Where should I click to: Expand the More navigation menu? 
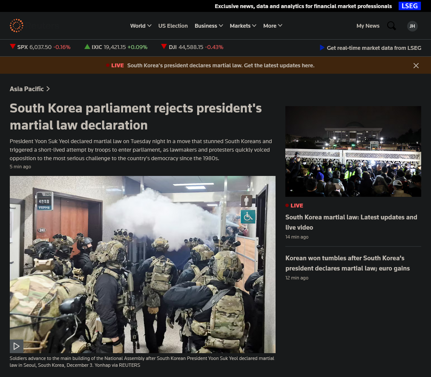[x=273, y=26]
